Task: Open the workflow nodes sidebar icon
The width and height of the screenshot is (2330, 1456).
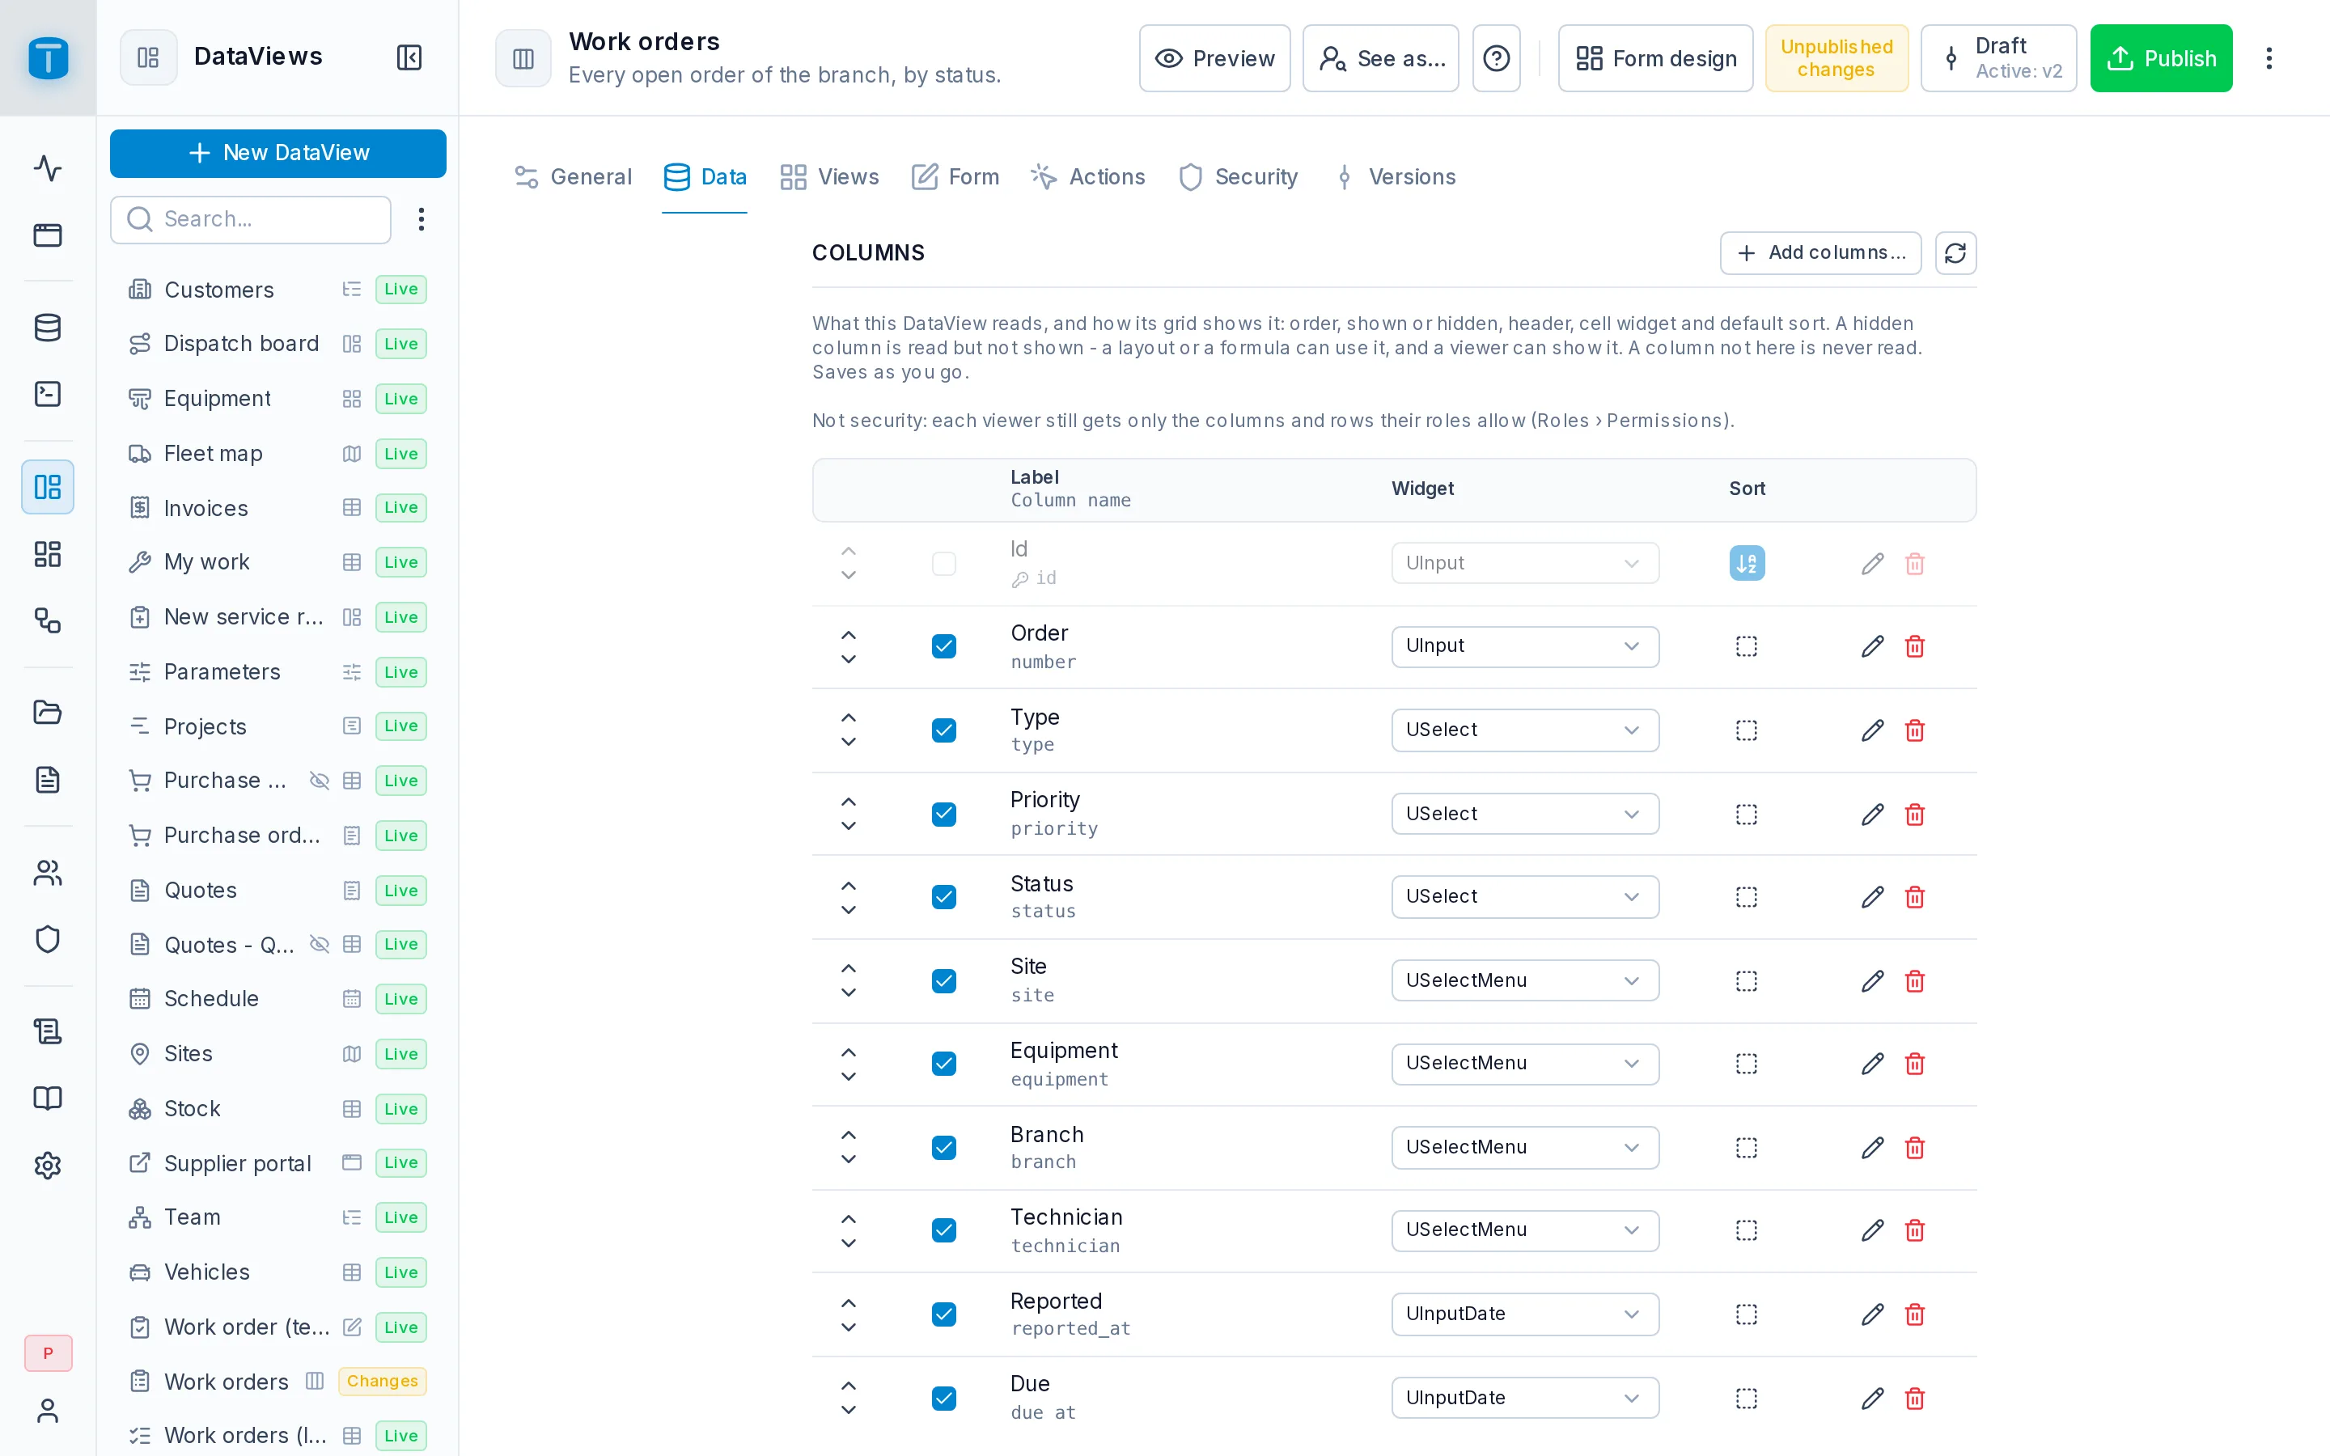Action: [47, 620]
